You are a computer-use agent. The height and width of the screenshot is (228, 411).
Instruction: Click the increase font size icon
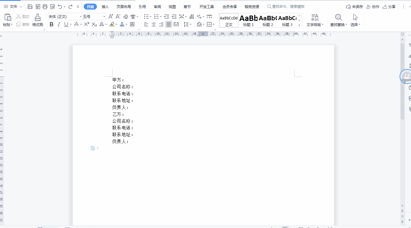pos(111,16)
